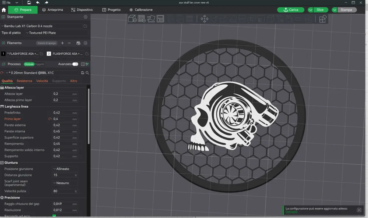Click the Altezza primo layer value field
Viewport: 368px width, 218px height.
pos(65,100)
